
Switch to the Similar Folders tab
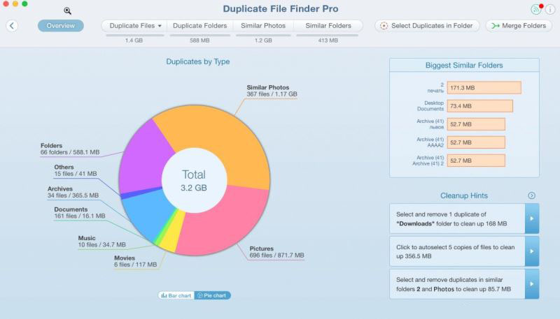328,26
